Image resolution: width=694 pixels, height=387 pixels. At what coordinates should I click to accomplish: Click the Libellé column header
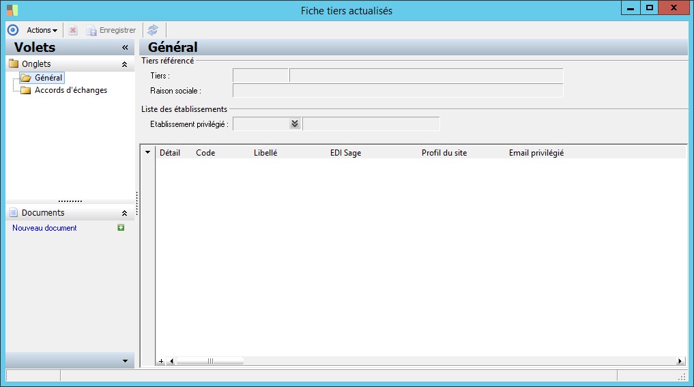pos(265,153)
